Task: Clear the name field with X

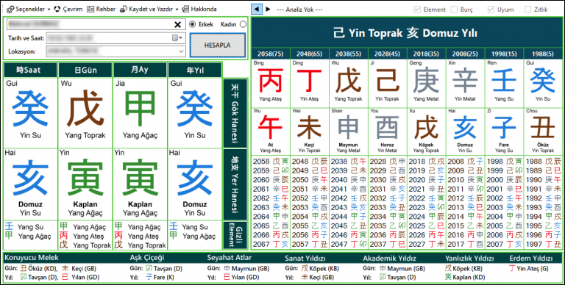Action: click(x=177, y=24)
